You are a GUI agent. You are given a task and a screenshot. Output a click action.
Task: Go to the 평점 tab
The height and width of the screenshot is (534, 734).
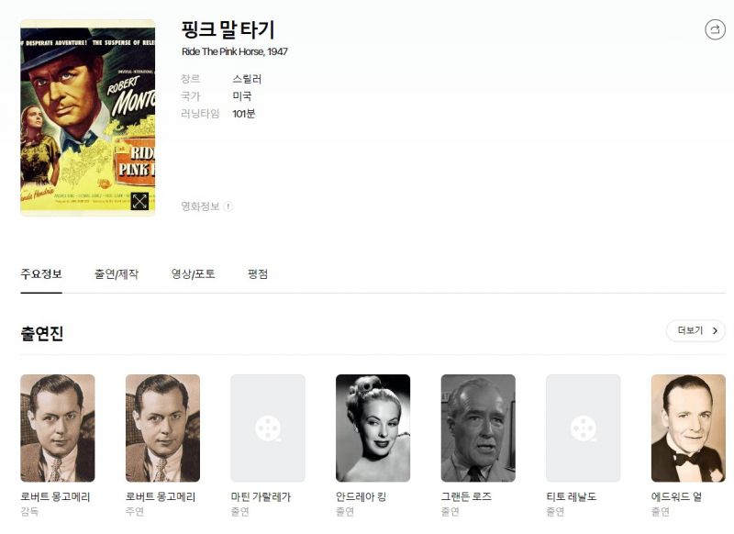(258, 274)
